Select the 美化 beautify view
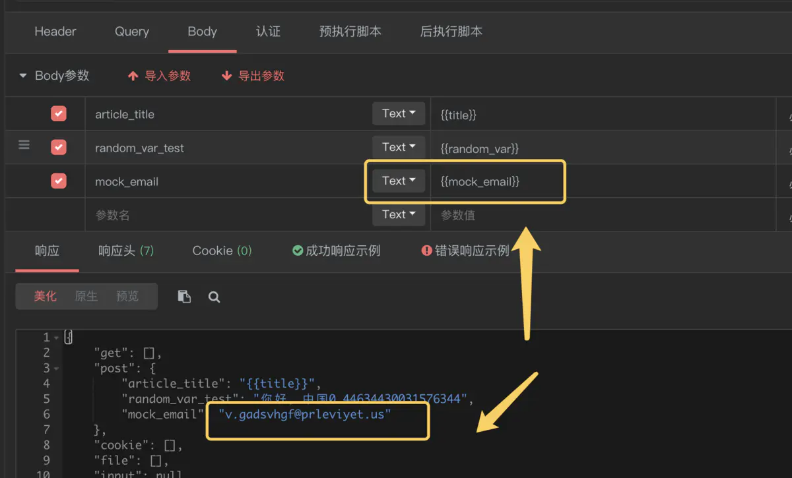 tap(46, 296)
